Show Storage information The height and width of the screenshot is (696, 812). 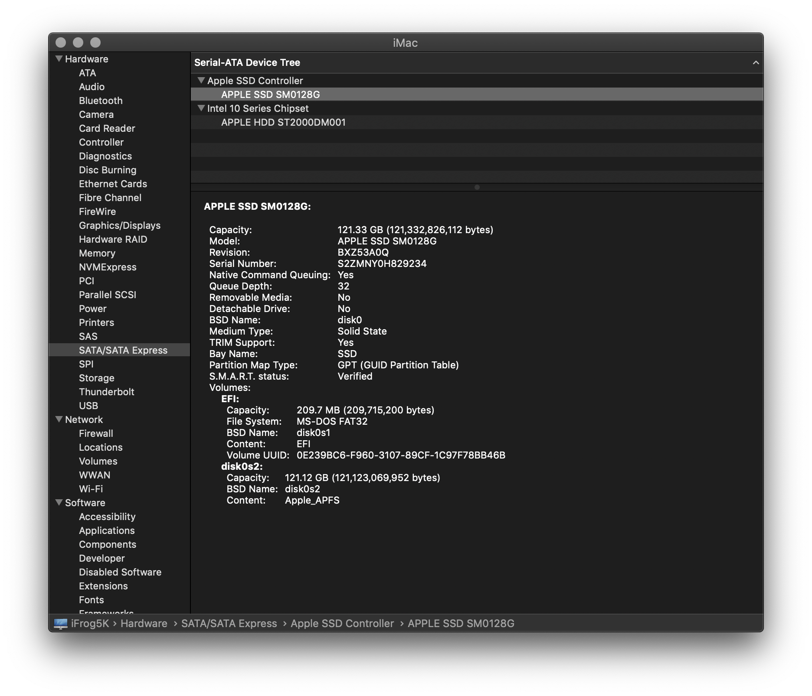(97, 378)
